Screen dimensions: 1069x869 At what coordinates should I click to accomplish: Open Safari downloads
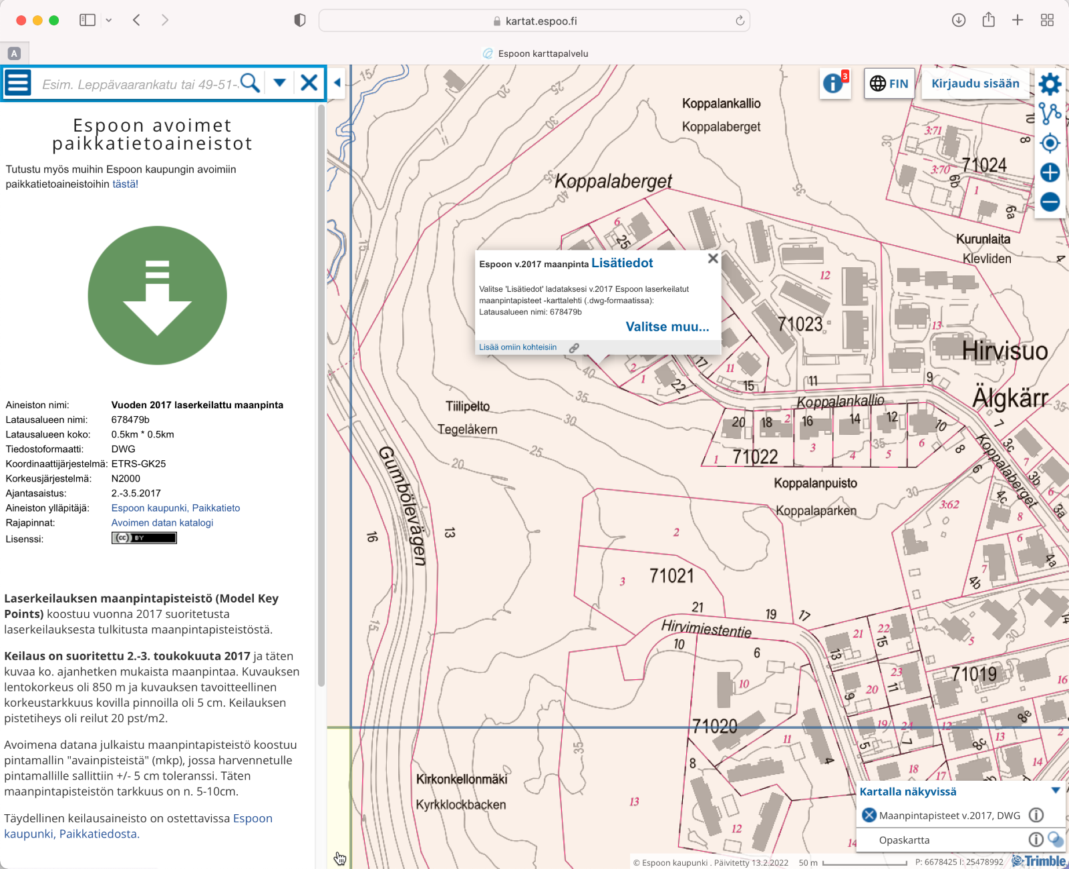click(x=959, y=20)
